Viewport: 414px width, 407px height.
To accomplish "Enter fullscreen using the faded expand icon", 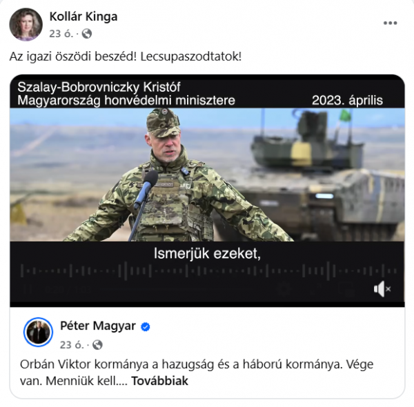I will pyautogui.click(x=316, y=289).
